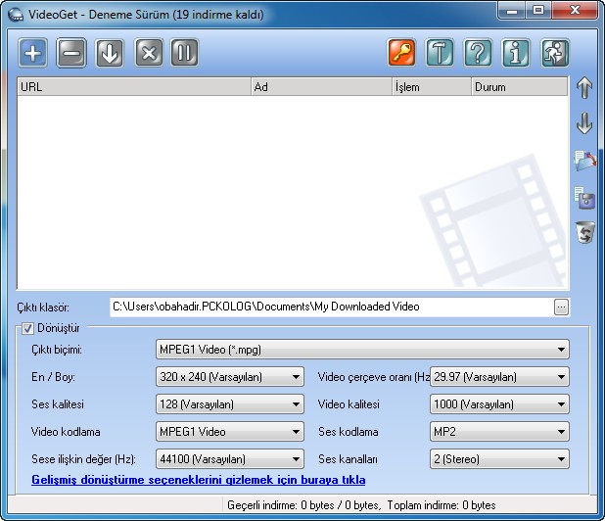Open the Ses kalitesi 128 dropdown

(230, 404)
